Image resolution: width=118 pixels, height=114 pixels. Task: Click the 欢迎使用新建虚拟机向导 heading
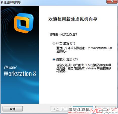(73, 19)
